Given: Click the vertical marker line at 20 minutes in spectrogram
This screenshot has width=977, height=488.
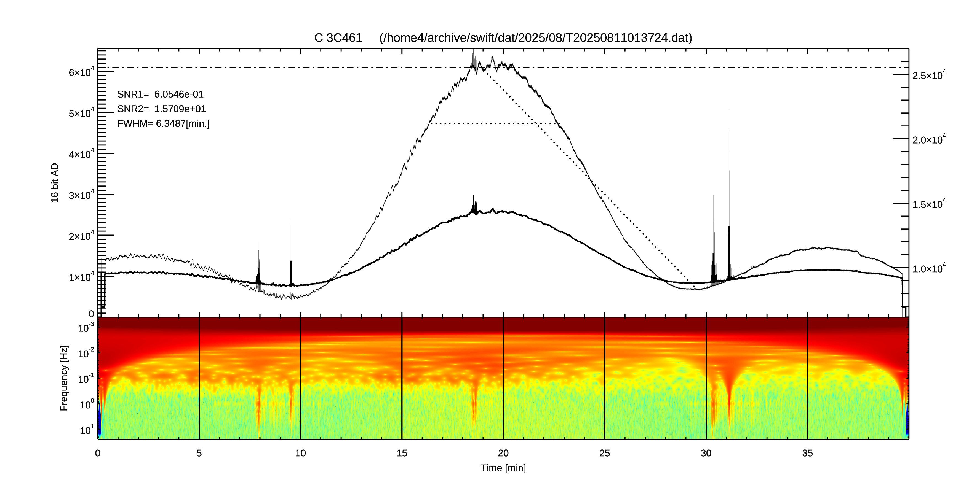Looking at the screenshot, I should (503, 378).
